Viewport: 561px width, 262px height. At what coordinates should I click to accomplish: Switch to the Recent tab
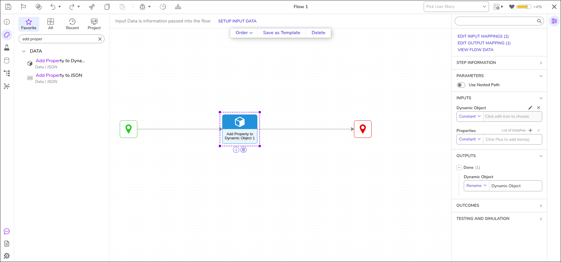(72, 24)
